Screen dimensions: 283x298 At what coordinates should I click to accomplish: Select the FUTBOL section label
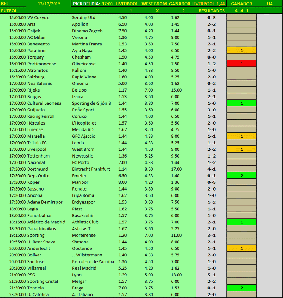click(9, 11)
